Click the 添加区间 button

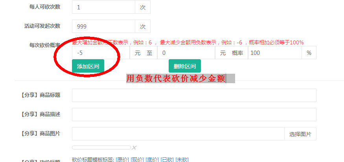click(x=88, y=66)
